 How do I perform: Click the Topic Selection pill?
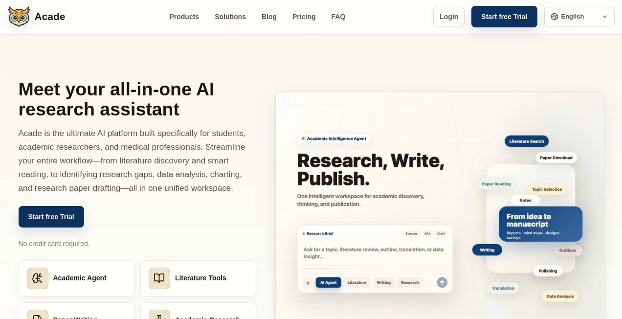coord(547,189)
